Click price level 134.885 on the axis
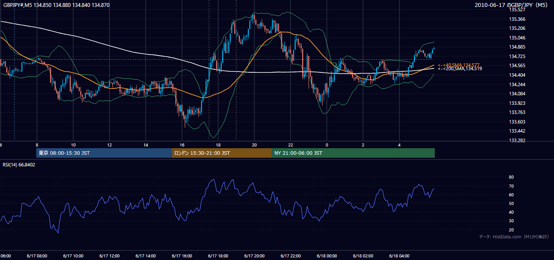 pos(517,47)
